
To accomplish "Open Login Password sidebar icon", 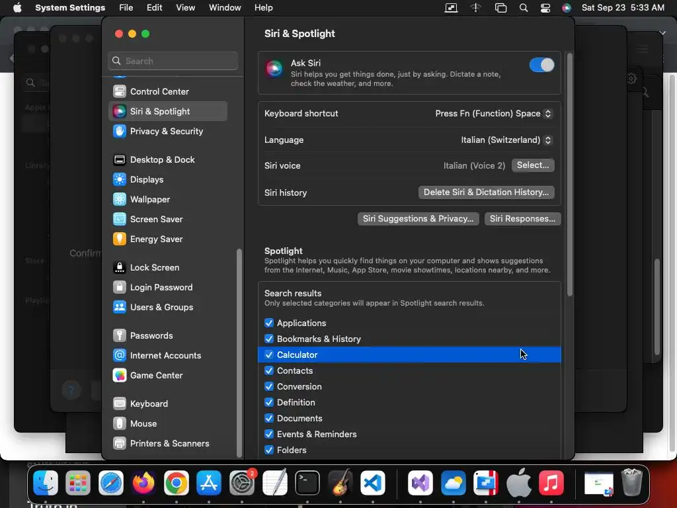I will coord(119,287).
